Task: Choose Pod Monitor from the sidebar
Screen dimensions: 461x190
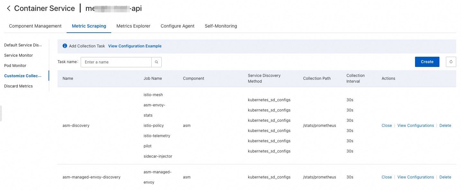Action: click(15, 66)
